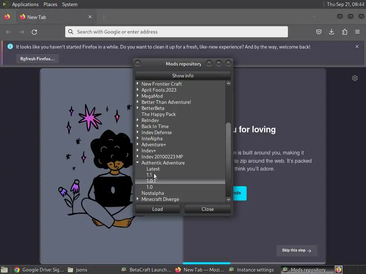Select version 1.0 under Authentic Adventure
366x274 pixels.
[149, 187]
